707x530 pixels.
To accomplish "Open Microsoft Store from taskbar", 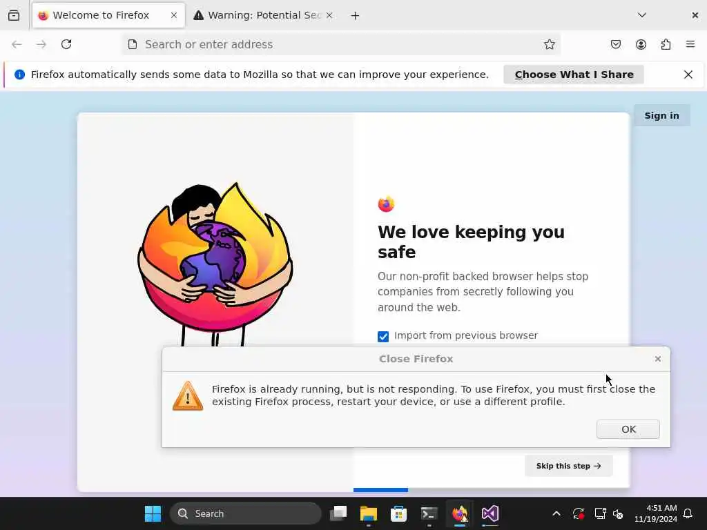I will 398,513.
